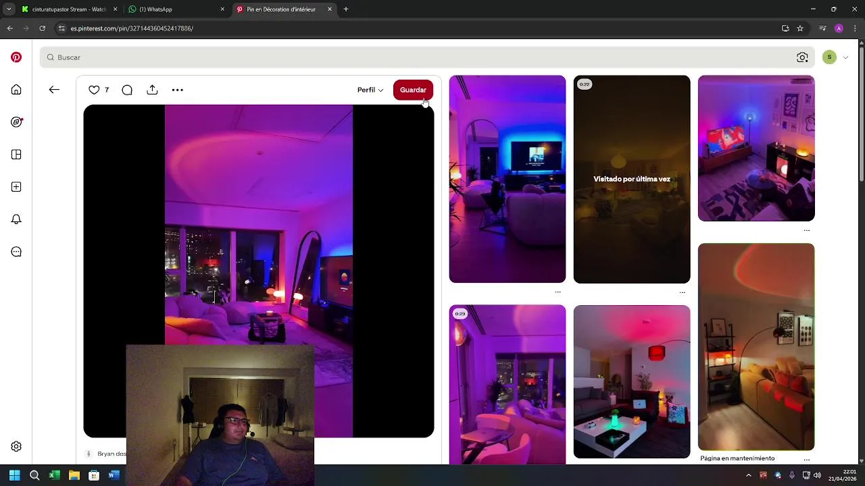Screen dimensions: 865x486
Task: Open the sunset lamp beige sofa pin
Action: 756,346
